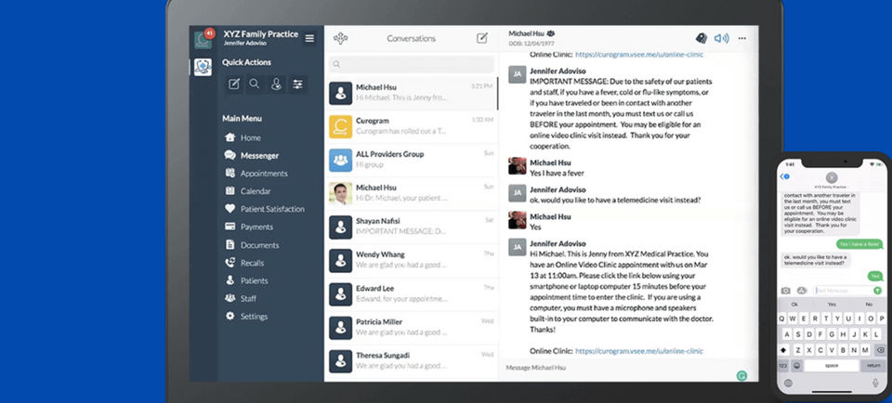Image resolution: width=892 pixels, height=403 pixels.
Task: Open the bottom Online Clinic link in chat
Action: point(639,351)
